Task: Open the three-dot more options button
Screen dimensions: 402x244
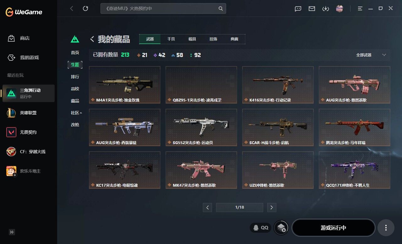Action: [x=386, y=228]
